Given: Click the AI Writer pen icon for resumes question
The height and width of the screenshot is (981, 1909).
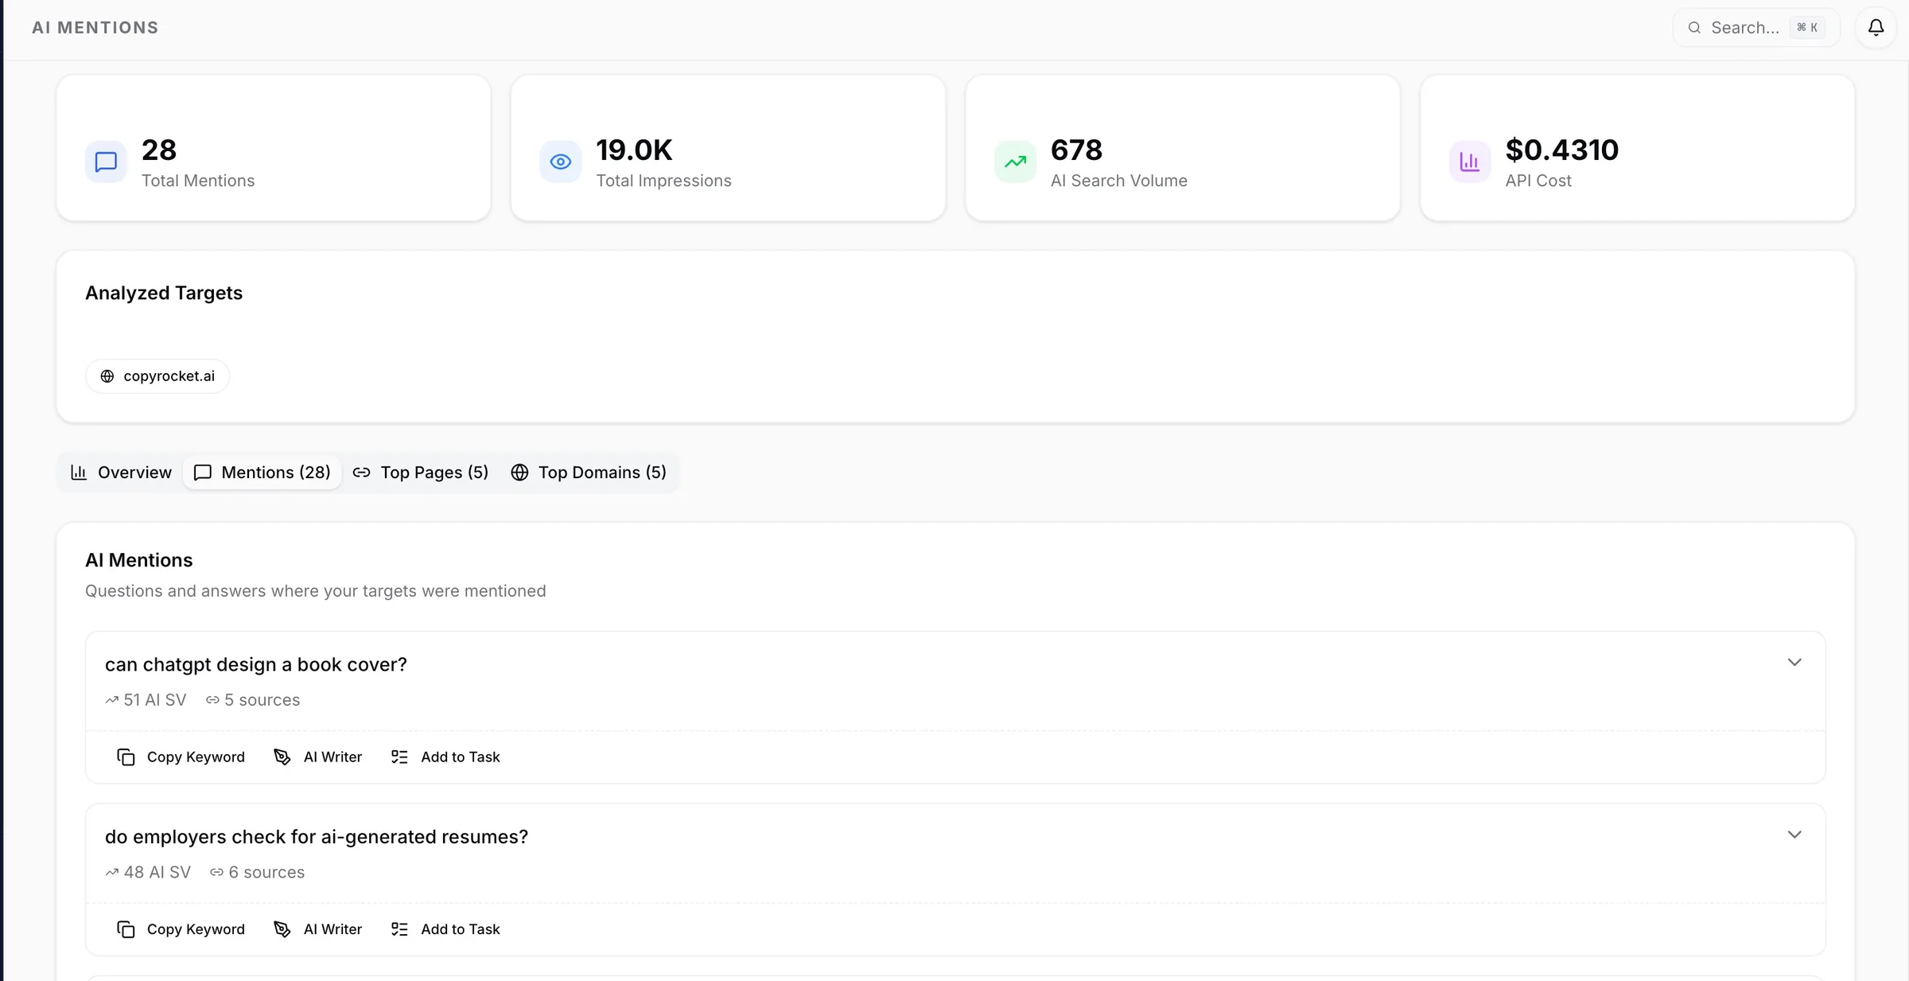Looking at the screenshot, I should pyautogui.click(x=282, y=929).
